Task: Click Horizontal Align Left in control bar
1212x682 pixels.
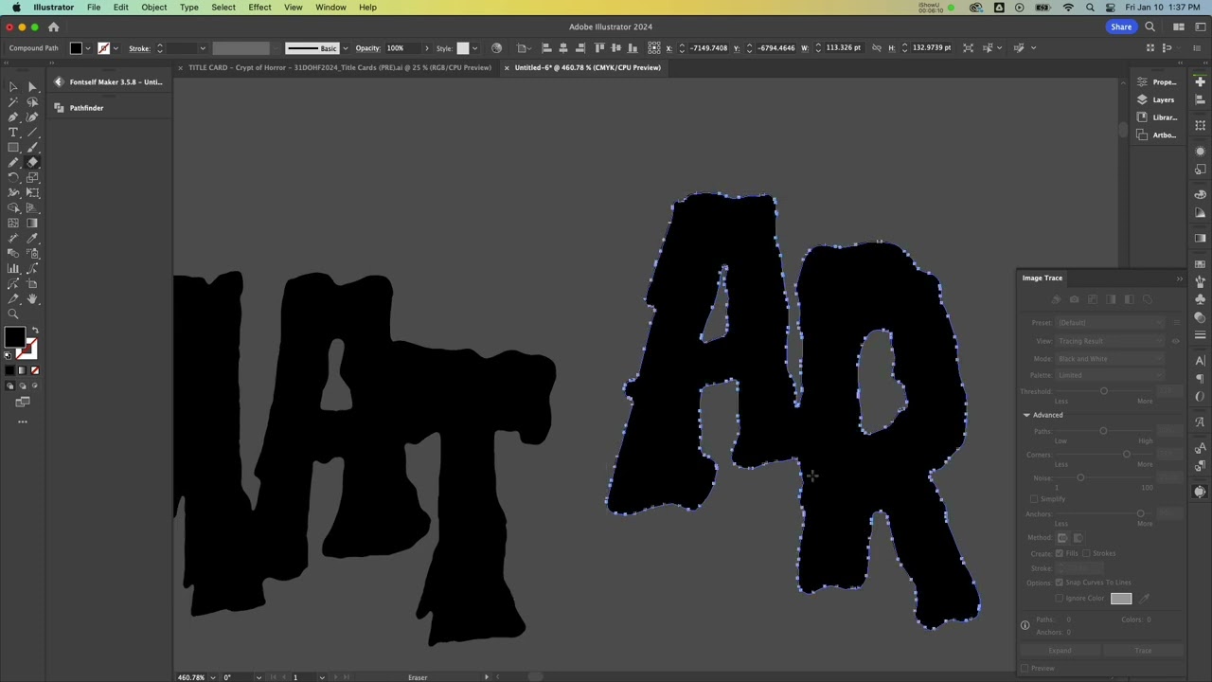Action: point(546,47)
